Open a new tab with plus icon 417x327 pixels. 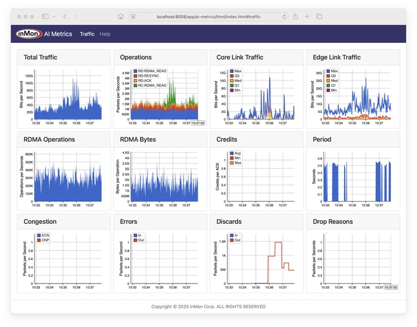(x=307, y=17)
